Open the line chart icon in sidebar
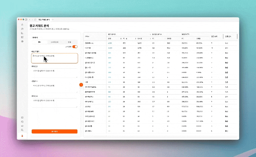The width and height of the screenshot is (256, 157). [22, 33]
